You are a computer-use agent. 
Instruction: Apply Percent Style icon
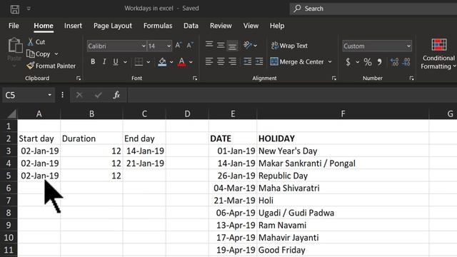click(368, 62)
